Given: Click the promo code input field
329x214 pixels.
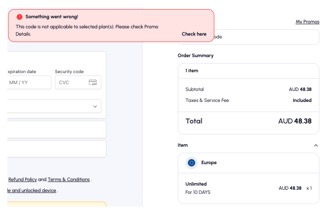Looking at the screenshot, I should pyautogui.click(x=248, y=37).
